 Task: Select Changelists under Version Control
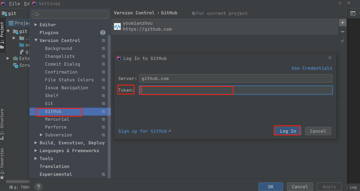(x=60, y=56)
